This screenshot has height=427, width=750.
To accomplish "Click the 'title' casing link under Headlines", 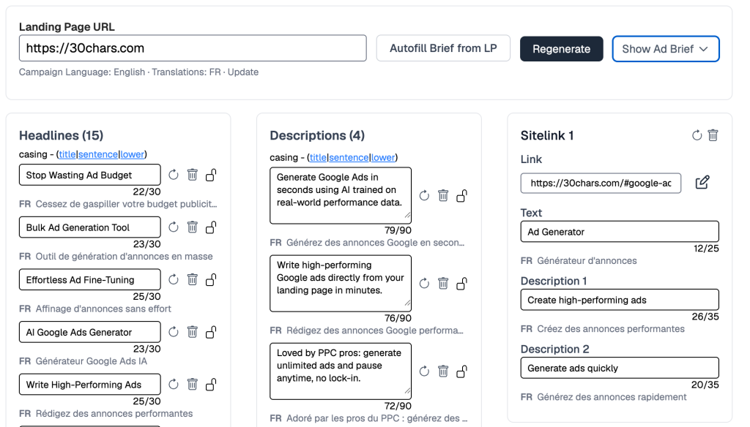I will point(67,154).
